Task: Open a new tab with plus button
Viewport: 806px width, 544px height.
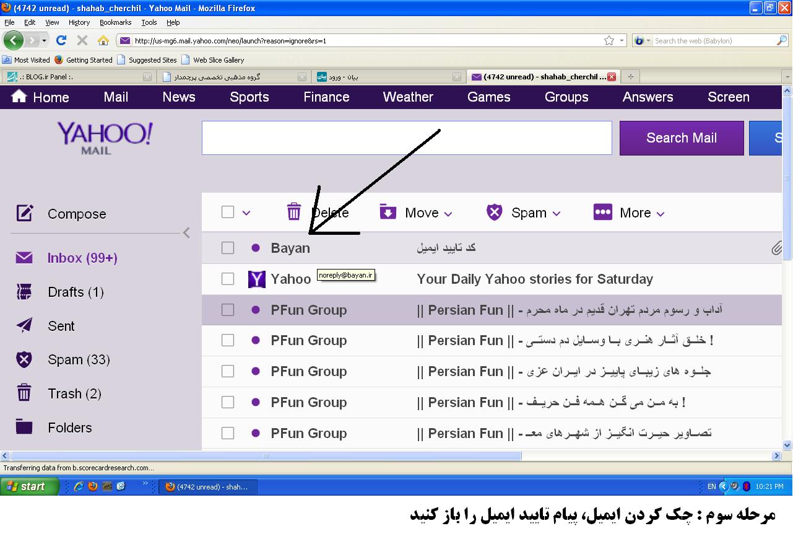Action: [x=631, y=77]
